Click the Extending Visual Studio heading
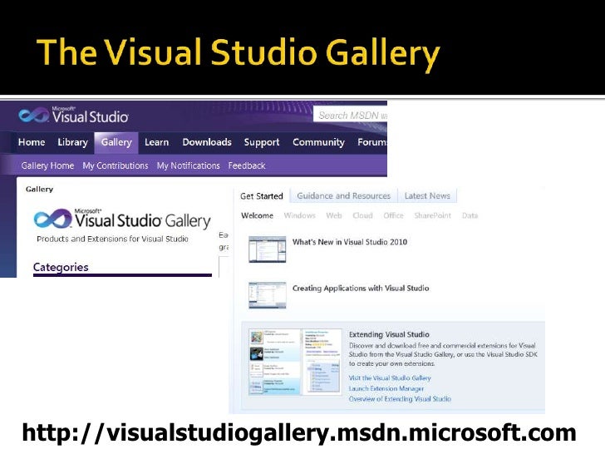The height and width of the screenshot is (454, 605). point(389,334)
